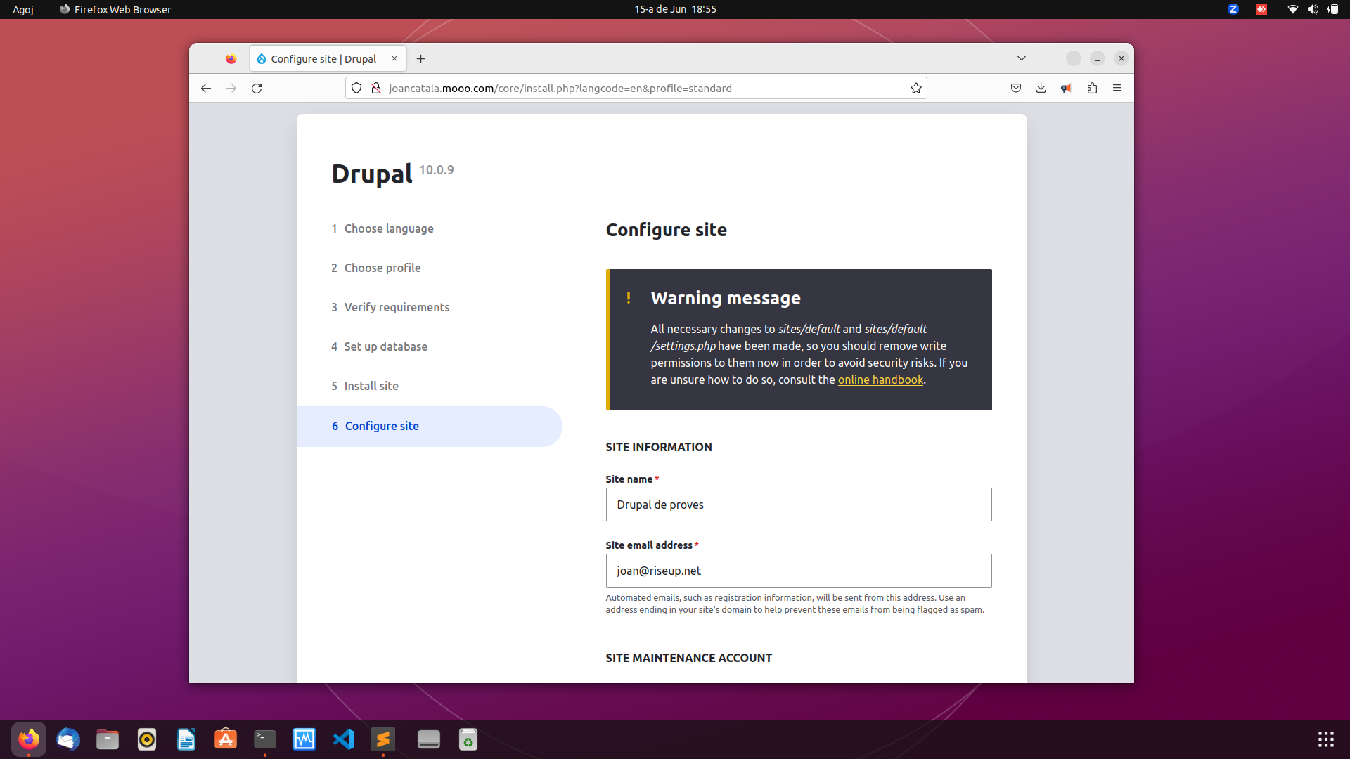Viewport: 1350px width, 759px height.
Task: Open the volume speaker indicator
Action: click(1313, 9)
